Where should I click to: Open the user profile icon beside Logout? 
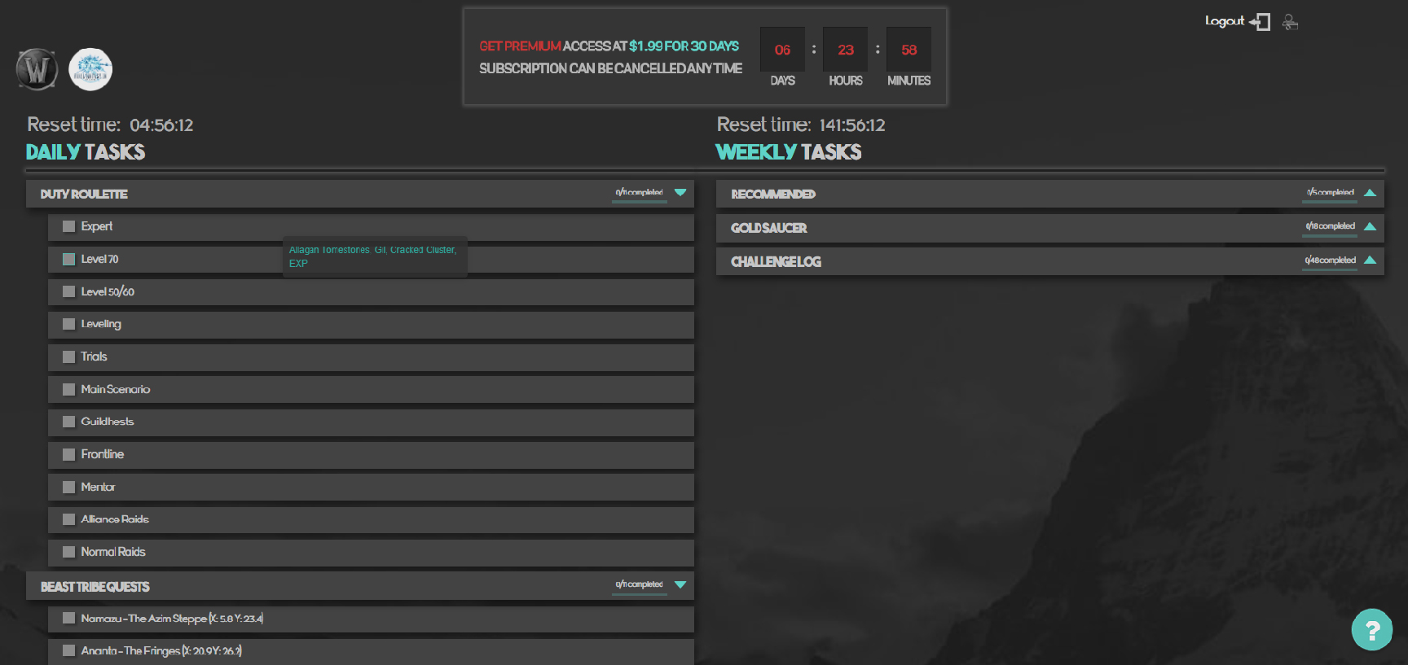pos(1290,22)
